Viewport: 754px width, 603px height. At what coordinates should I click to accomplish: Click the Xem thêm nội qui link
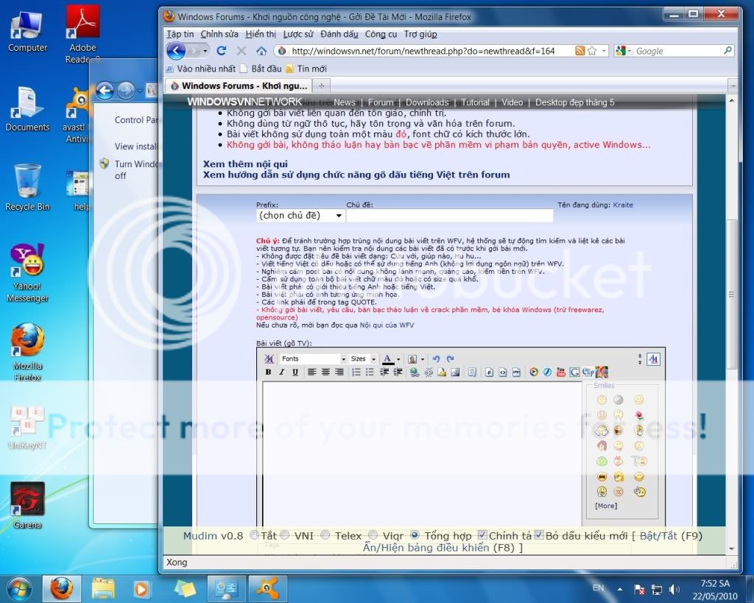coord(245,164)
